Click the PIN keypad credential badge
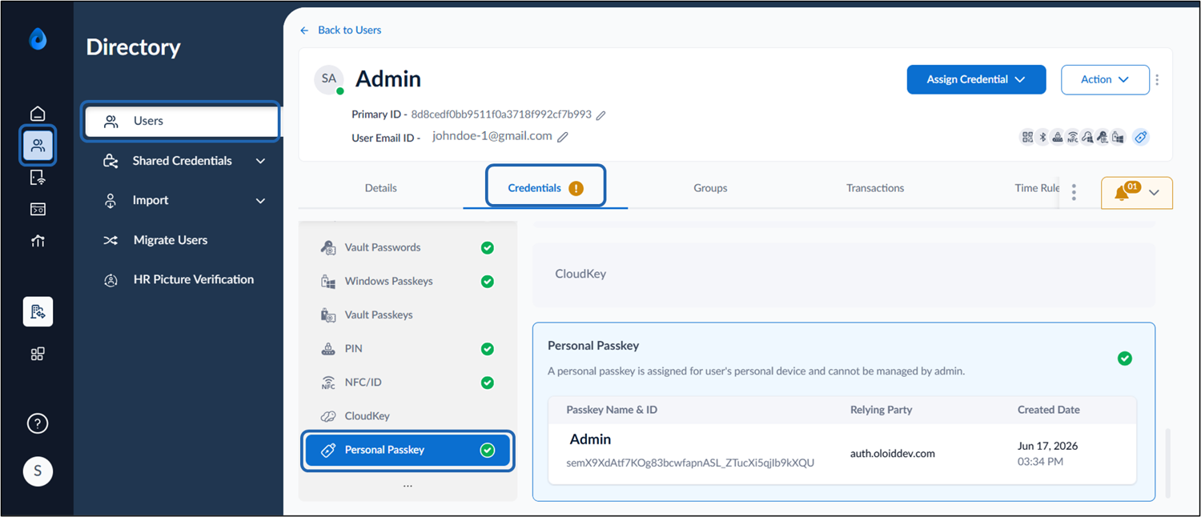 coord(1058,137)
